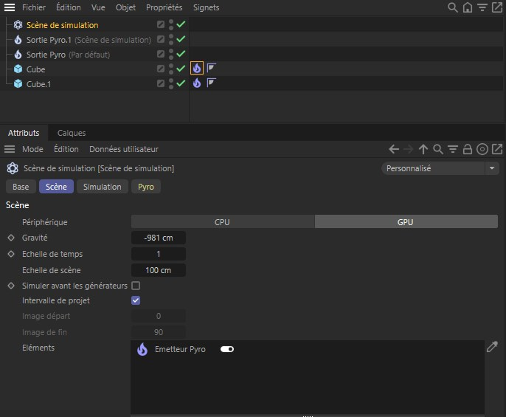Screen dimensions: 506x417
Task: Enable Simuler avant les générateurs checkbox
Action: point(136,286)
